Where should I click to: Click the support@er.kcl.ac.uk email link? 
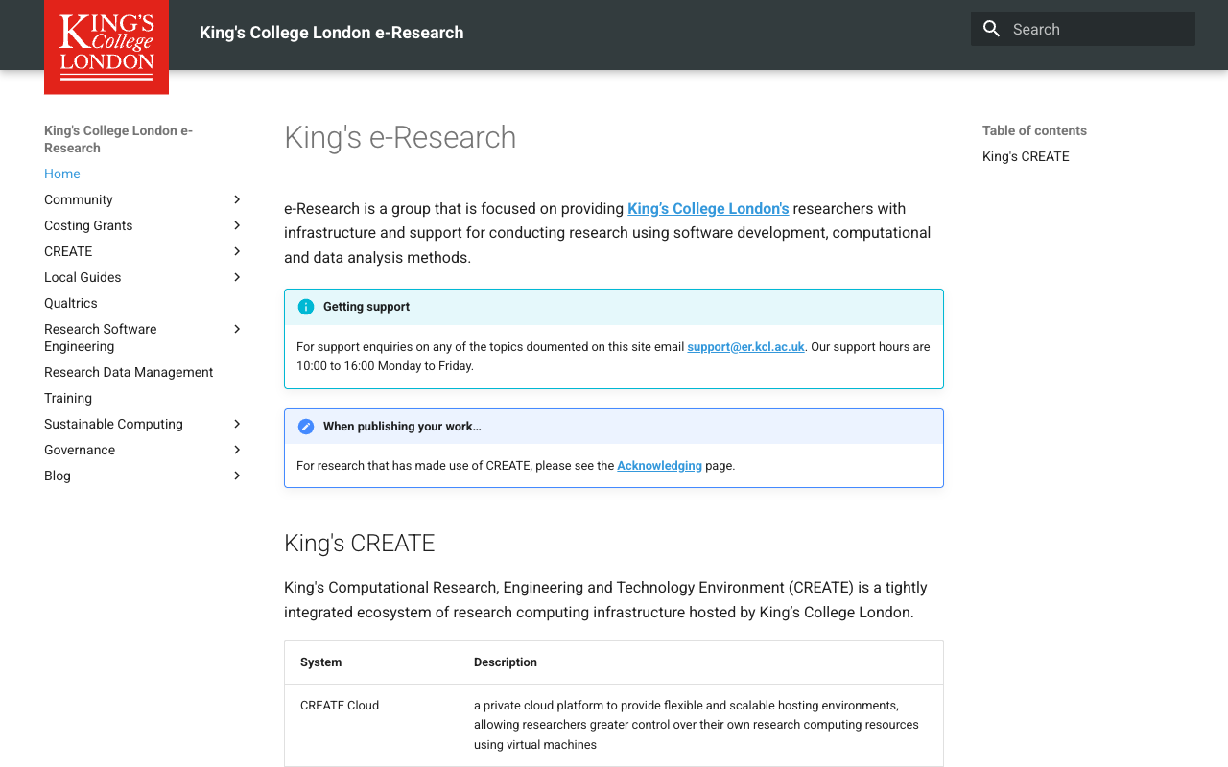(x=745, y=347)
